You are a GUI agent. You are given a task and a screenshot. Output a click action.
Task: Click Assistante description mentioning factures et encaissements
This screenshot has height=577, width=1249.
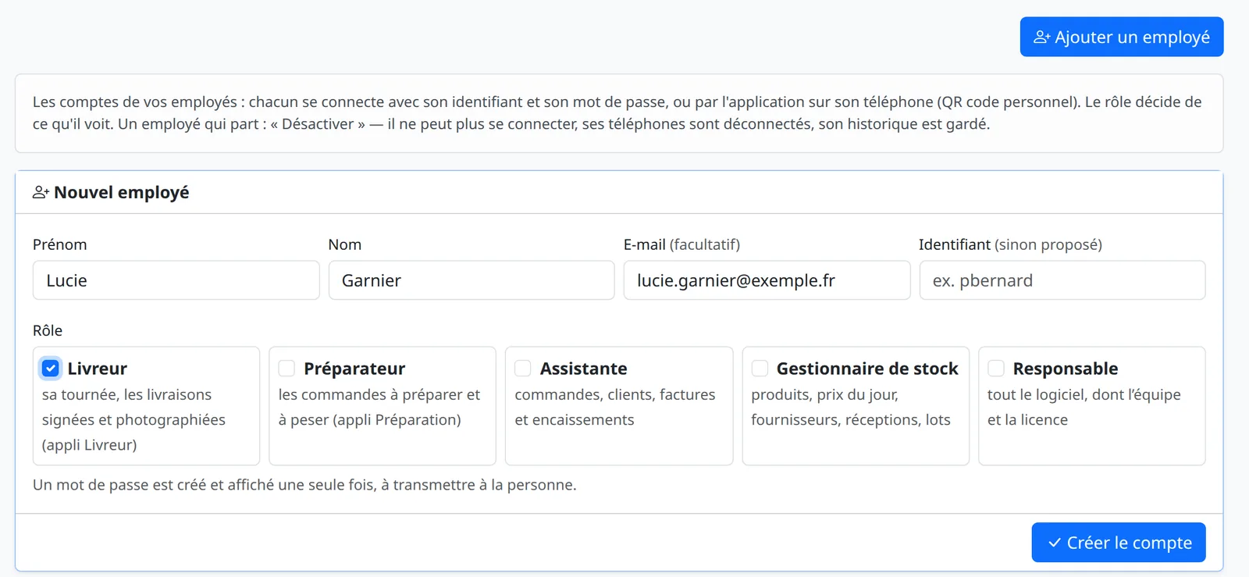[615, 408]
